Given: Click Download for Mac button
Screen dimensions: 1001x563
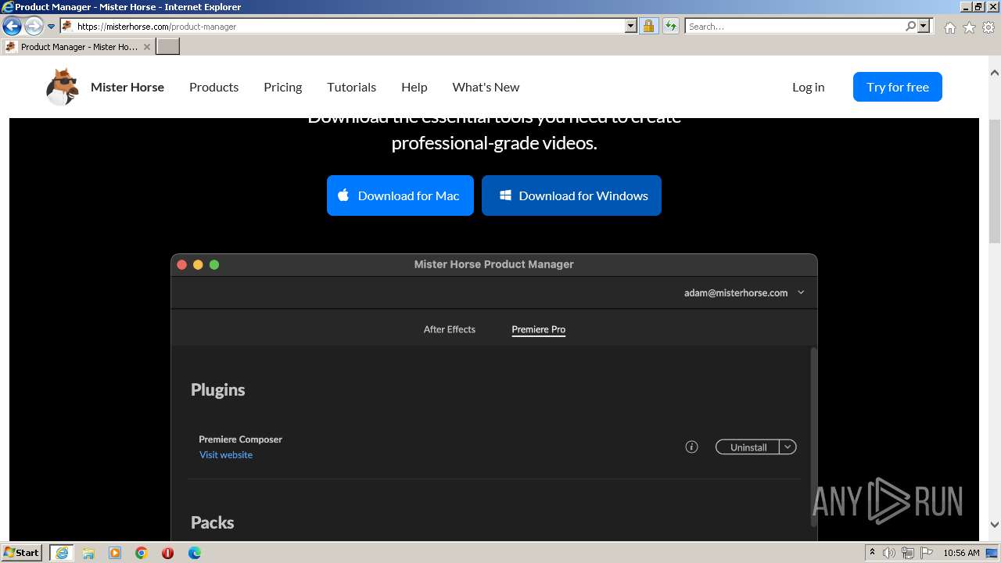Looking at the screenshot, I should (x=400, y=195).
